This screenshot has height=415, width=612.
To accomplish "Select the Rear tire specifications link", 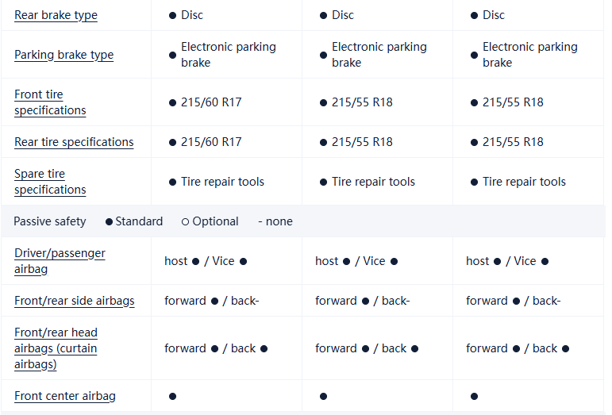I will (74, 142).
